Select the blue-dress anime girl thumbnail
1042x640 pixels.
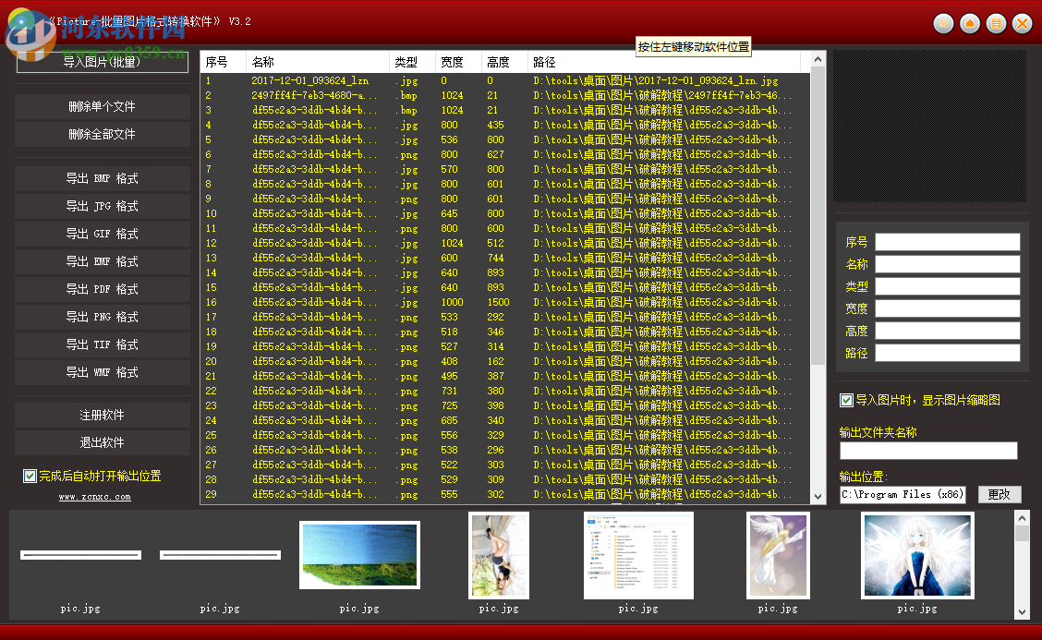pyautogui.click(x=916, y=555)
